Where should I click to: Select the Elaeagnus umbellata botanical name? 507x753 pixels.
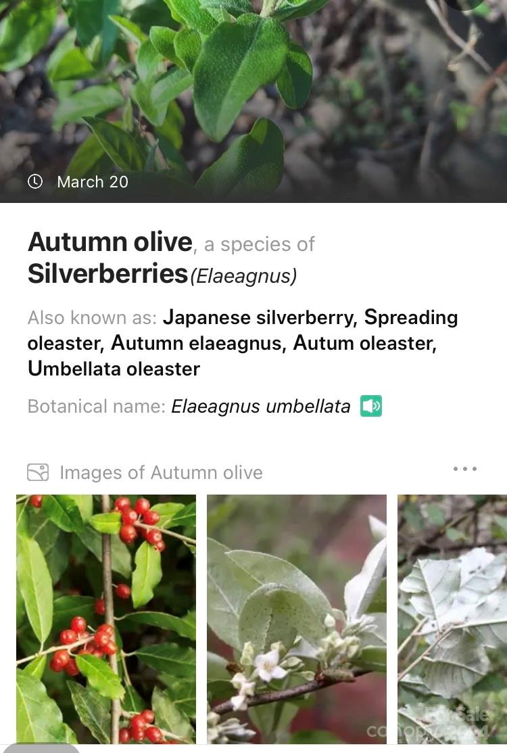(x=261, y=407)
